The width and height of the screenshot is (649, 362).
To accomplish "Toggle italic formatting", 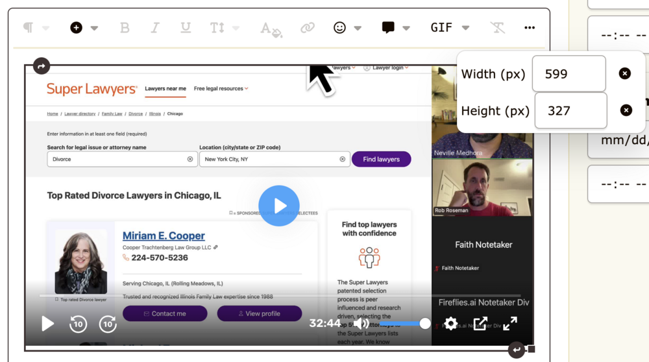I will coord(155,28).
